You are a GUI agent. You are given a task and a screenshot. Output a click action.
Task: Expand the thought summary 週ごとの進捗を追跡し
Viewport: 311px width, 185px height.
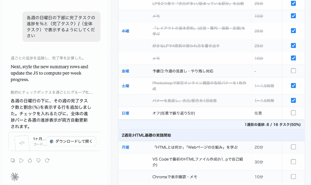point(48,58)
